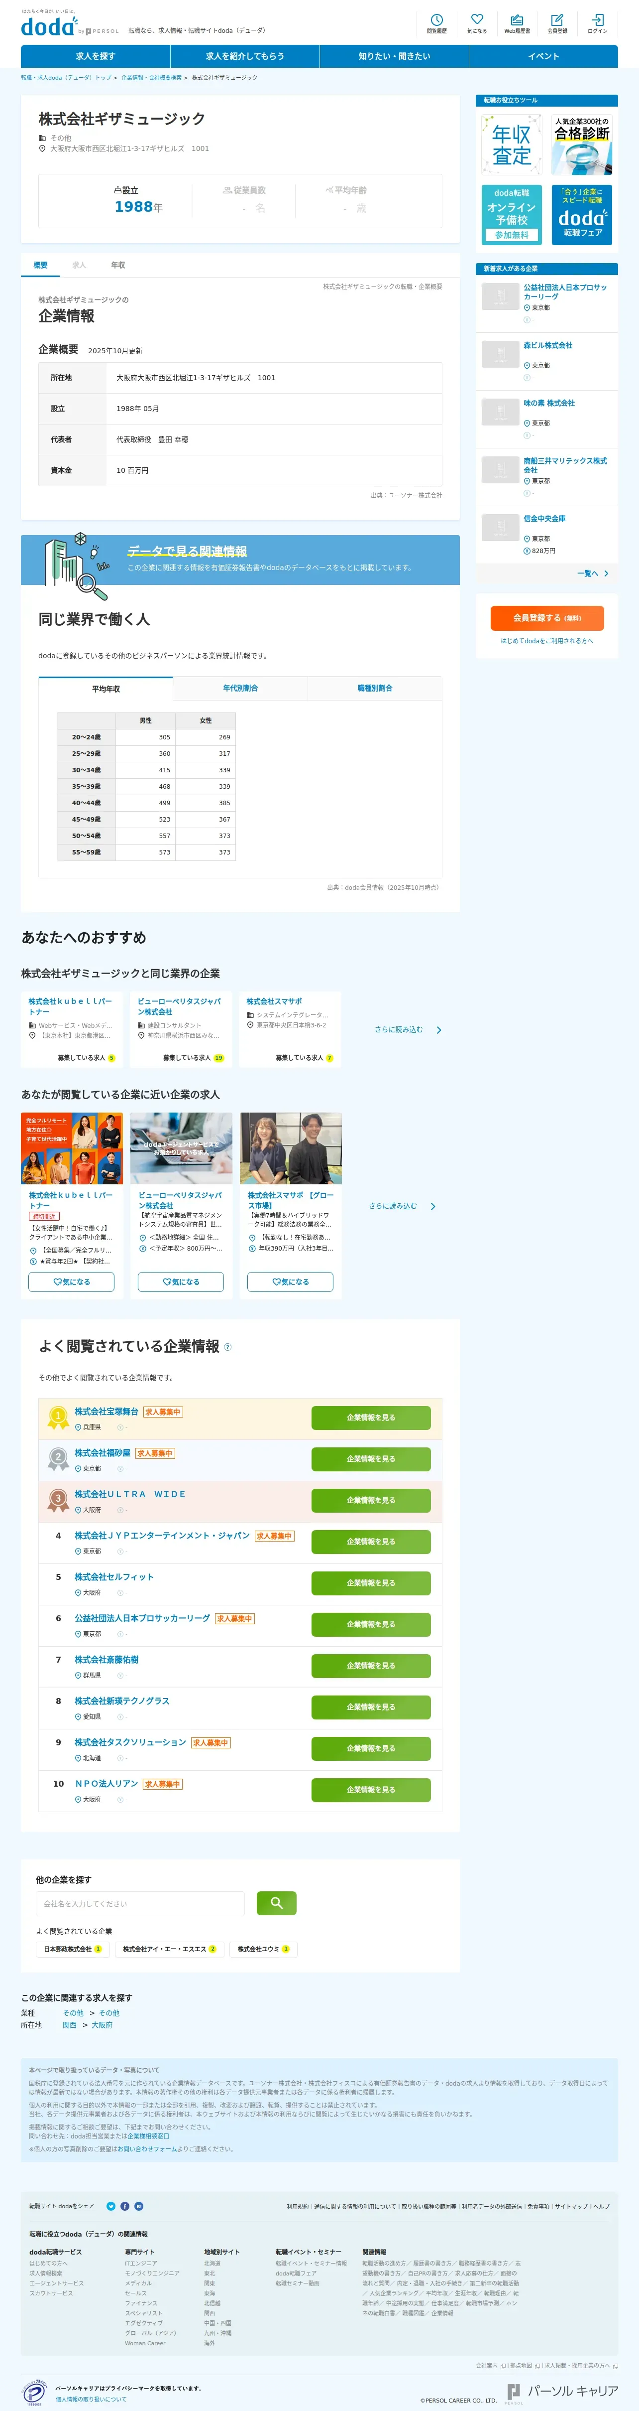Screen dimensions: 639x2411
Task: Follow the はじめてdodaをご利用される方へ link
Action: point(546,641)
